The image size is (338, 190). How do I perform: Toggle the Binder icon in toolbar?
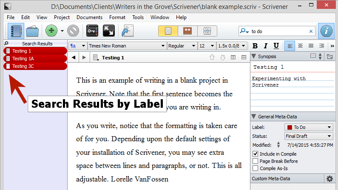16,31
